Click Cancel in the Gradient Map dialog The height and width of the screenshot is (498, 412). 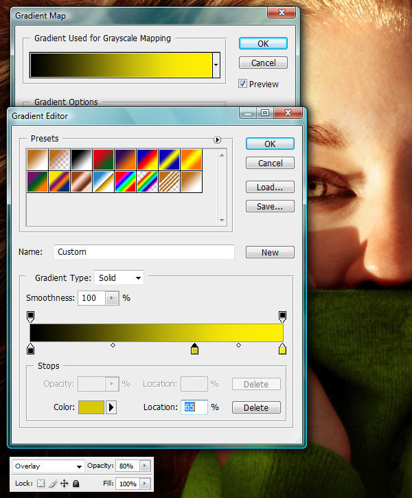click(x=263, y=63)
